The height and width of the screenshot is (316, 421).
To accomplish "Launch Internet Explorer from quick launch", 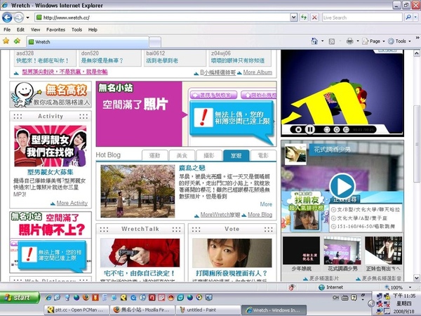I will [x=48, y=298].
